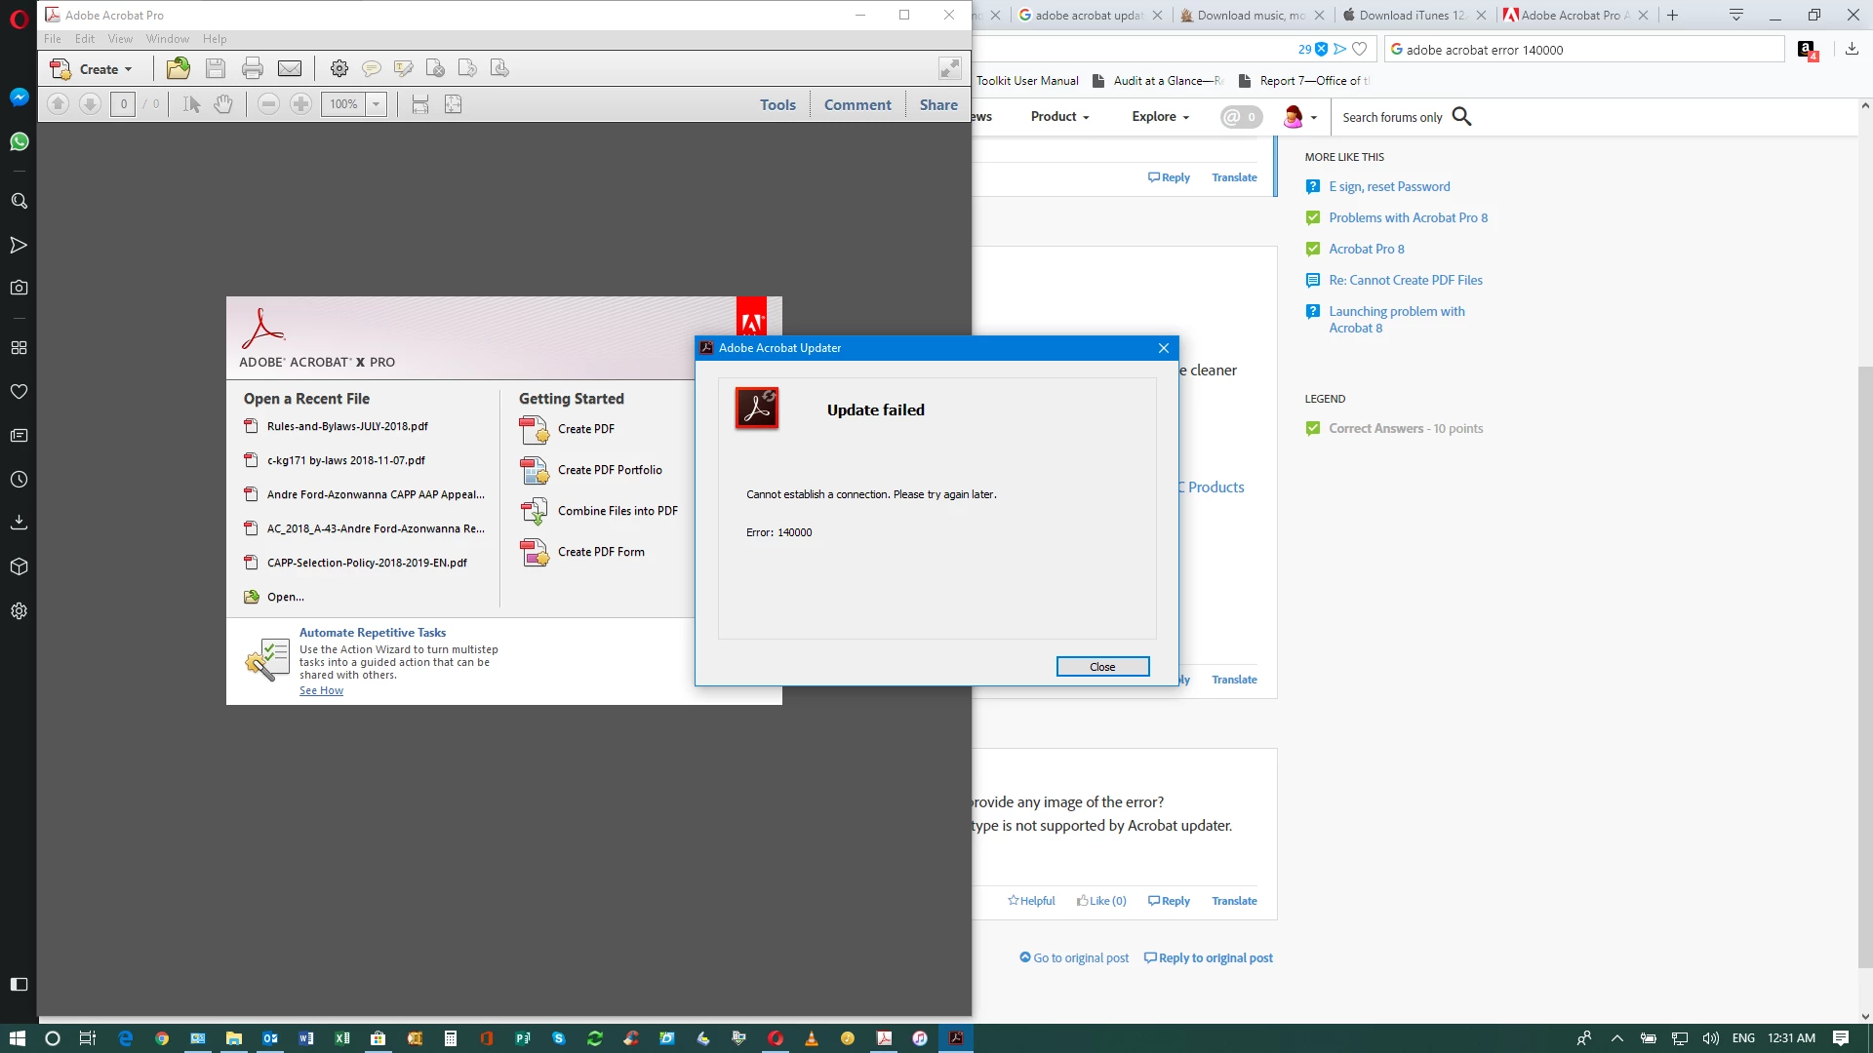Toggle Opera sidebar panel at bottom
Screen dimensions: 1873x1053
tap(19, 984)
